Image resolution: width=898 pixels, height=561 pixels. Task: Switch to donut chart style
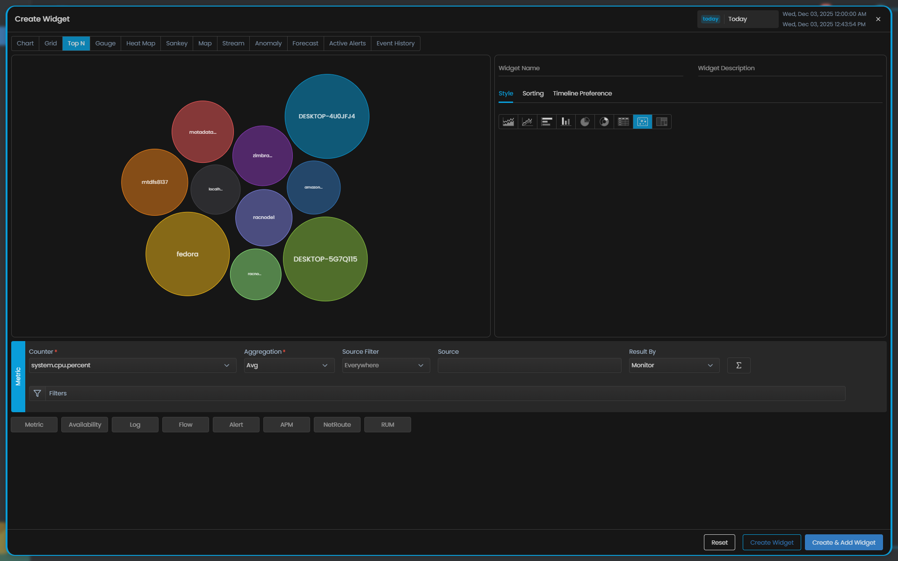coord(604,122)
